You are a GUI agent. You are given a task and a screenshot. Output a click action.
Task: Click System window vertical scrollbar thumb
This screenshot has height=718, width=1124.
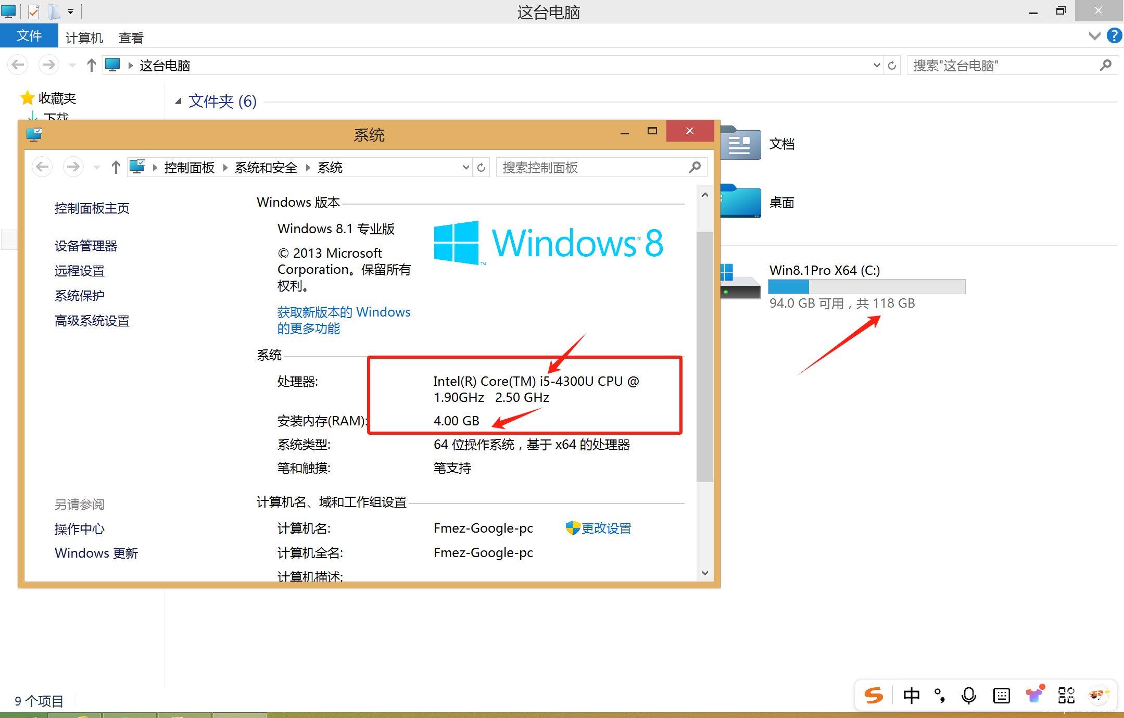[704, 357]
